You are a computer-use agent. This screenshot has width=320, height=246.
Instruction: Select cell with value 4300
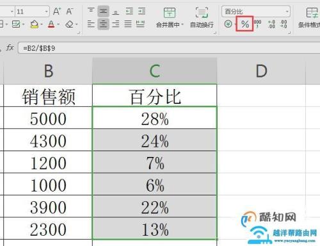coord(48,140)
